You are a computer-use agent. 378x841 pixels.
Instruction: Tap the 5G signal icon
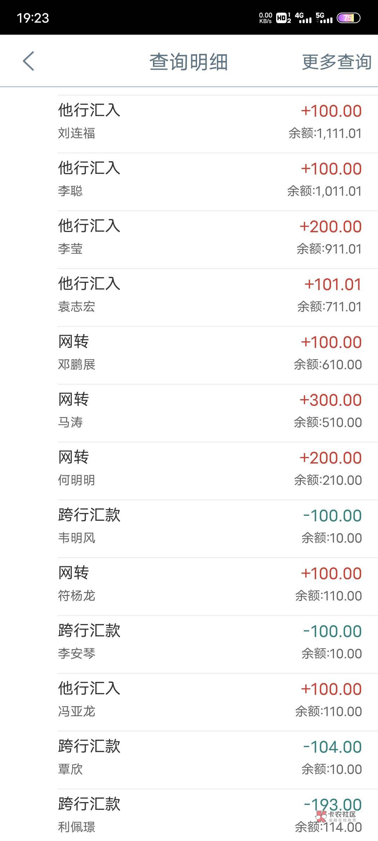pyautogui.click(x=324, y=18)
